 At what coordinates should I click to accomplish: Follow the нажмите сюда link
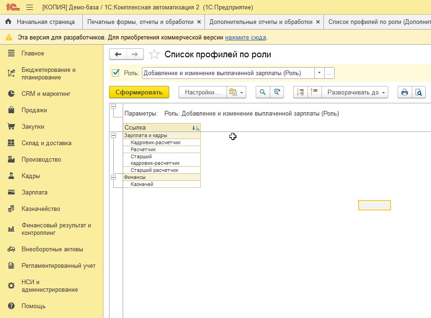click(245, 37)
